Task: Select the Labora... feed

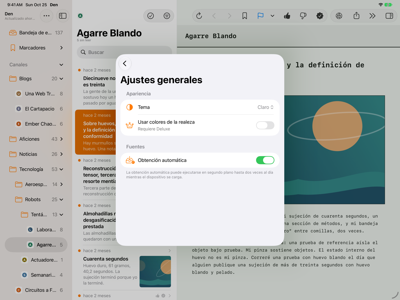Action: 36,230
